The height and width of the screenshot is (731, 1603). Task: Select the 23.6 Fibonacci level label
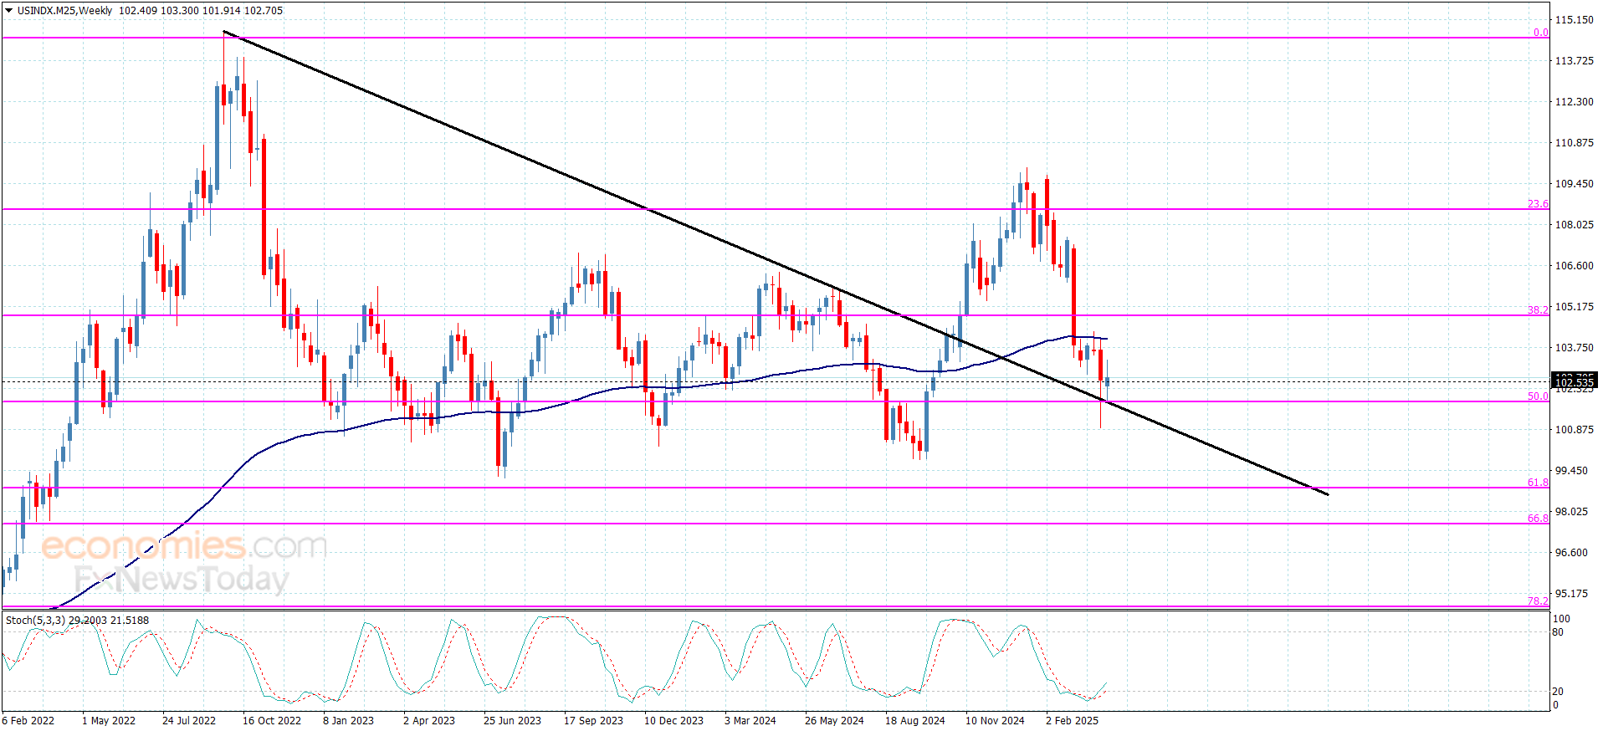(x=1538, y=204)
